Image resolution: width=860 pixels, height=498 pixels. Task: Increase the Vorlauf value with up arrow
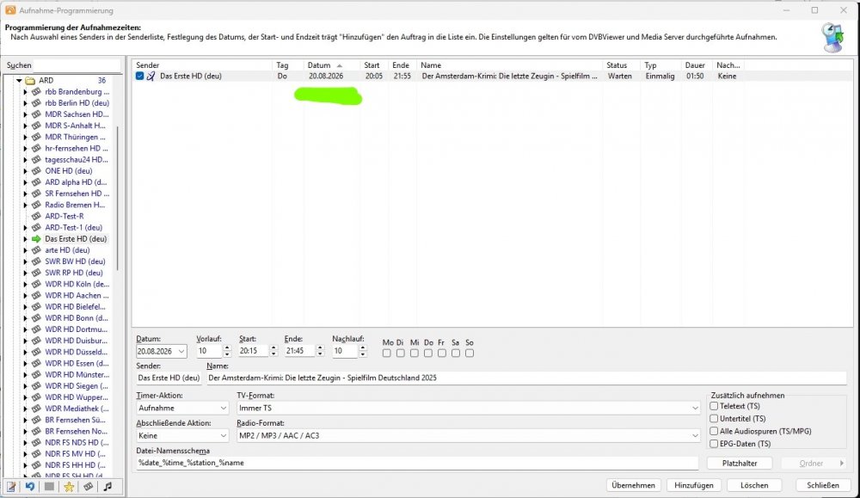click(227, 348)
